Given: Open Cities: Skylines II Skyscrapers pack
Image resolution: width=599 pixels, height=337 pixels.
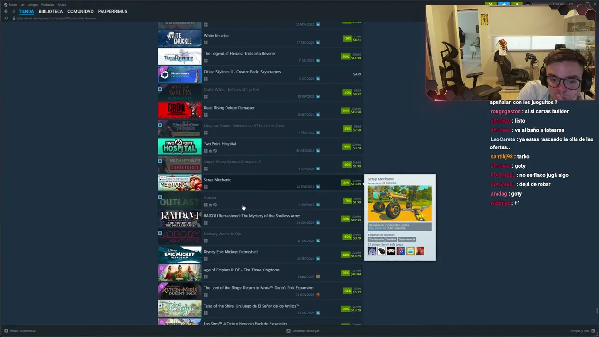Looking at the screenshot, I should click(260, 74).
